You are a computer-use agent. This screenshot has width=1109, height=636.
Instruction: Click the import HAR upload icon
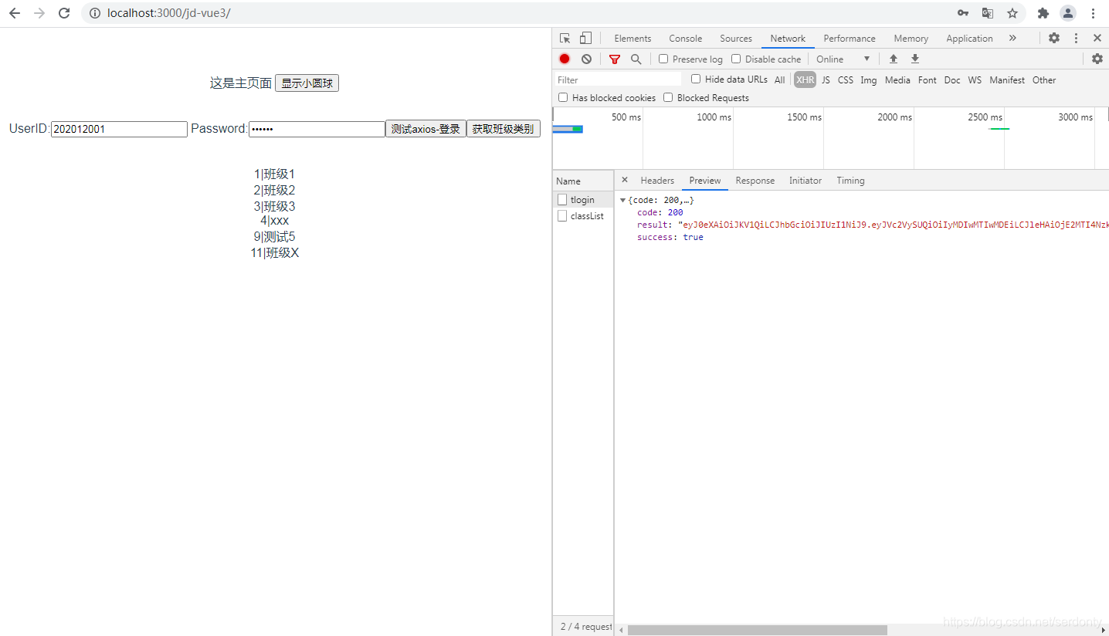tap(894, 59)
